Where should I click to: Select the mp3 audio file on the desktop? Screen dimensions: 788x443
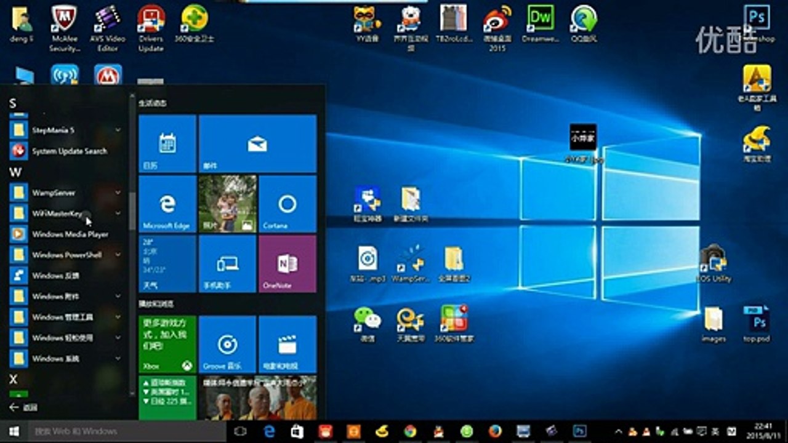(367, 263)
